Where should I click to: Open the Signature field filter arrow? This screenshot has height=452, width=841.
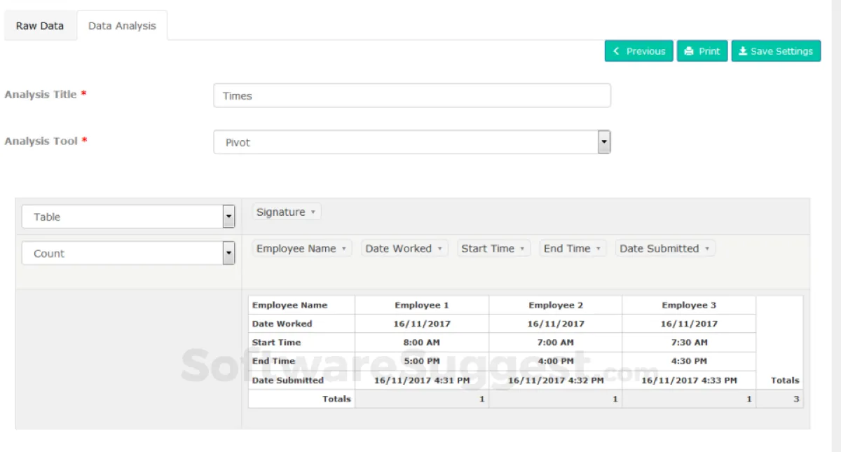point(313,212)
